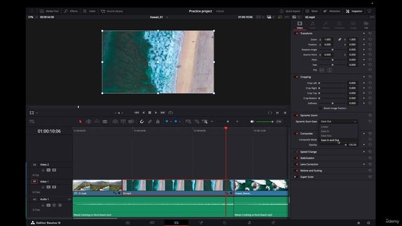Expand the Retime and Scaling section
The image size is (402, 226).
click(311, 171)
